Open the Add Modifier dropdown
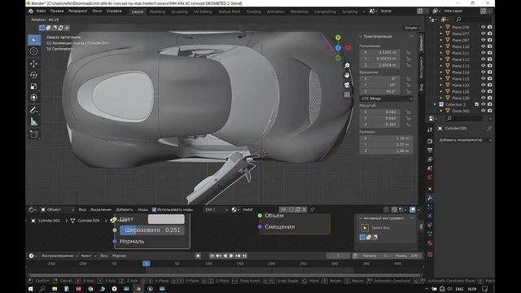 pos(465,140)
